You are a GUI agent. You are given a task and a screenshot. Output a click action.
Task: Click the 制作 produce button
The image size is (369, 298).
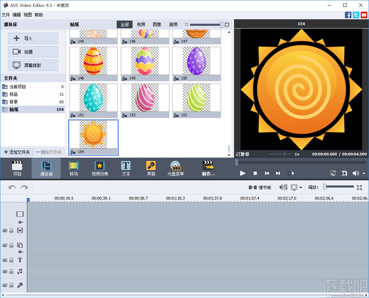208,168
